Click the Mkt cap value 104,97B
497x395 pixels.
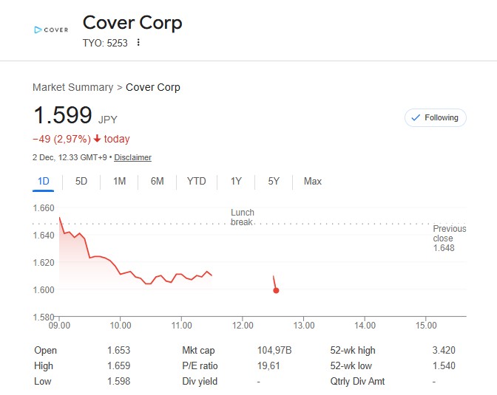click(x=274, y=350)
